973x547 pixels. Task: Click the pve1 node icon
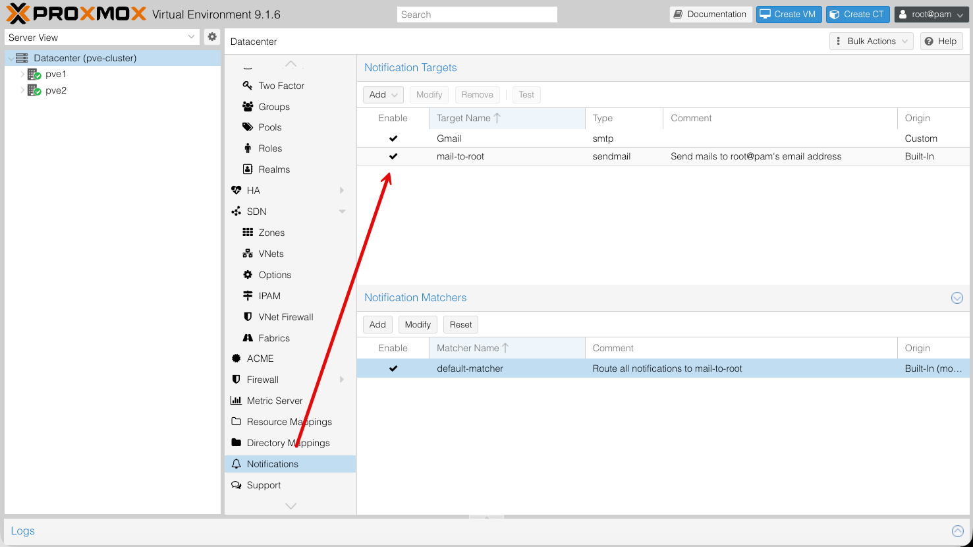[x=34, y=74]
